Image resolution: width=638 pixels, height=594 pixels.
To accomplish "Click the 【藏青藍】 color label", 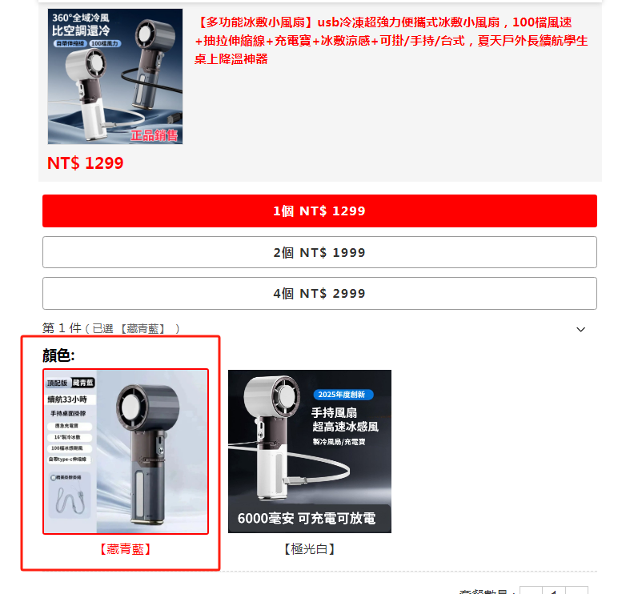I will tap(126, 549).
